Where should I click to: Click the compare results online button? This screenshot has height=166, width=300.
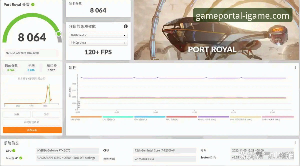(x=31, y=122)
